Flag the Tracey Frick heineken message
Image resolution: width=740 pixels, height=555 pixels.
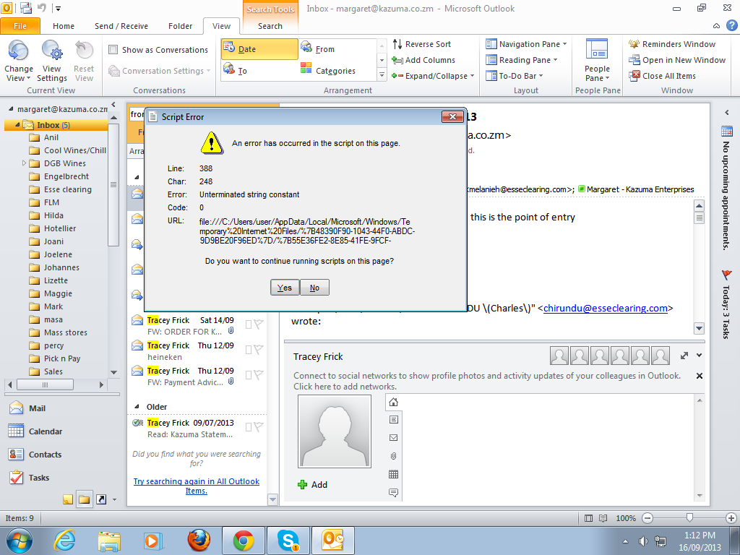[x=258, y=349]
